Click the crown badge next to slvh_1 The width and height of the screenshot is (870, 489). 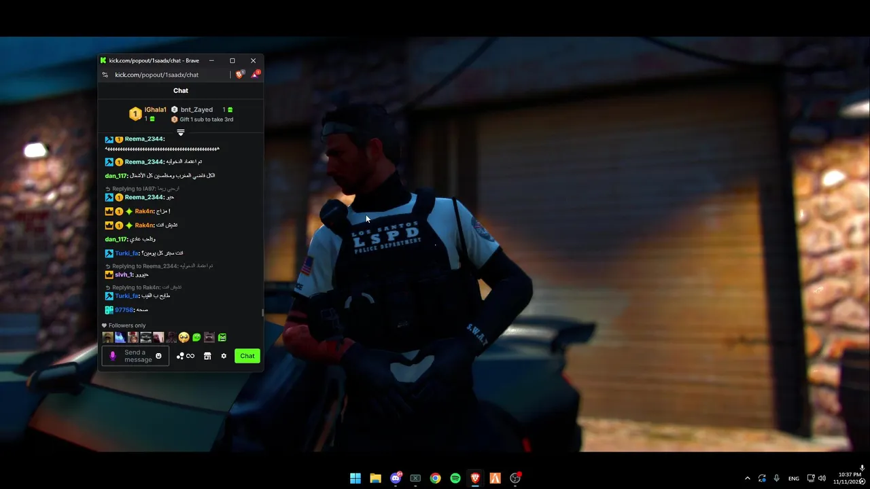tap(109, 275)
